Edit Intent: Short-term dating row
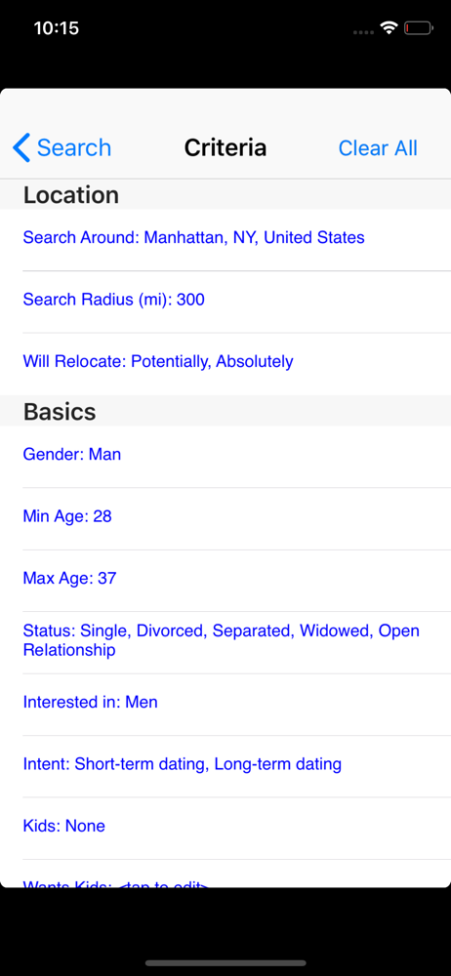Screen dimensions: 451x976 pyautogui.click(x=225, y=766)
